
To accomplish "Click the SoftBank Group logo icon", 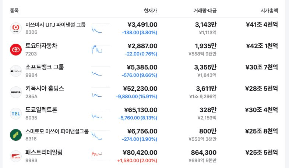I will coord(16,71).
